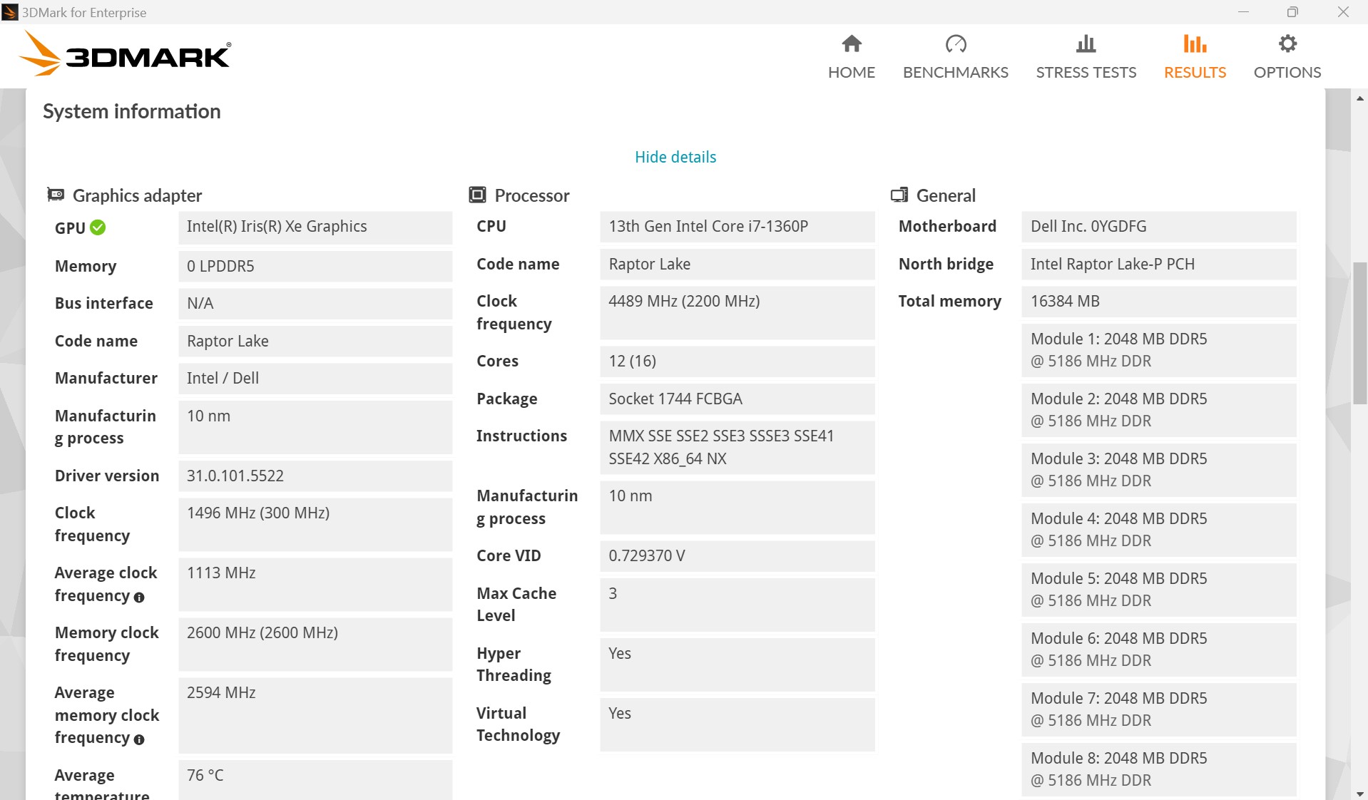Click the Hyper Threading Yes value
Viewport: 1368px width, 800px height.
coord(737,664)
